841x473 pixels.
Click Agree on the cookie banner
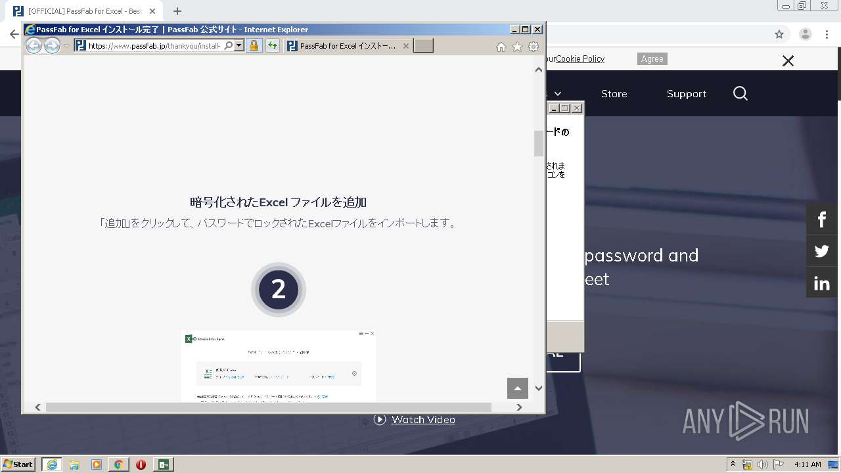pyautogui.click(x=652, y=58)
